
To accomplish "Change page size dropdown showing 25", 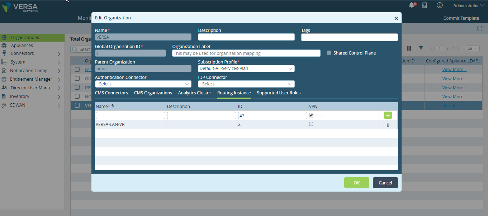I will (473, 48).
